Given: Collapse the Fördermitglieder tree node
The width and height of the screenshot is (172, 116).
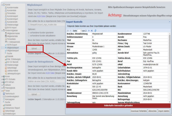Looking at the screenshot, I should click(x=2, y=31).
